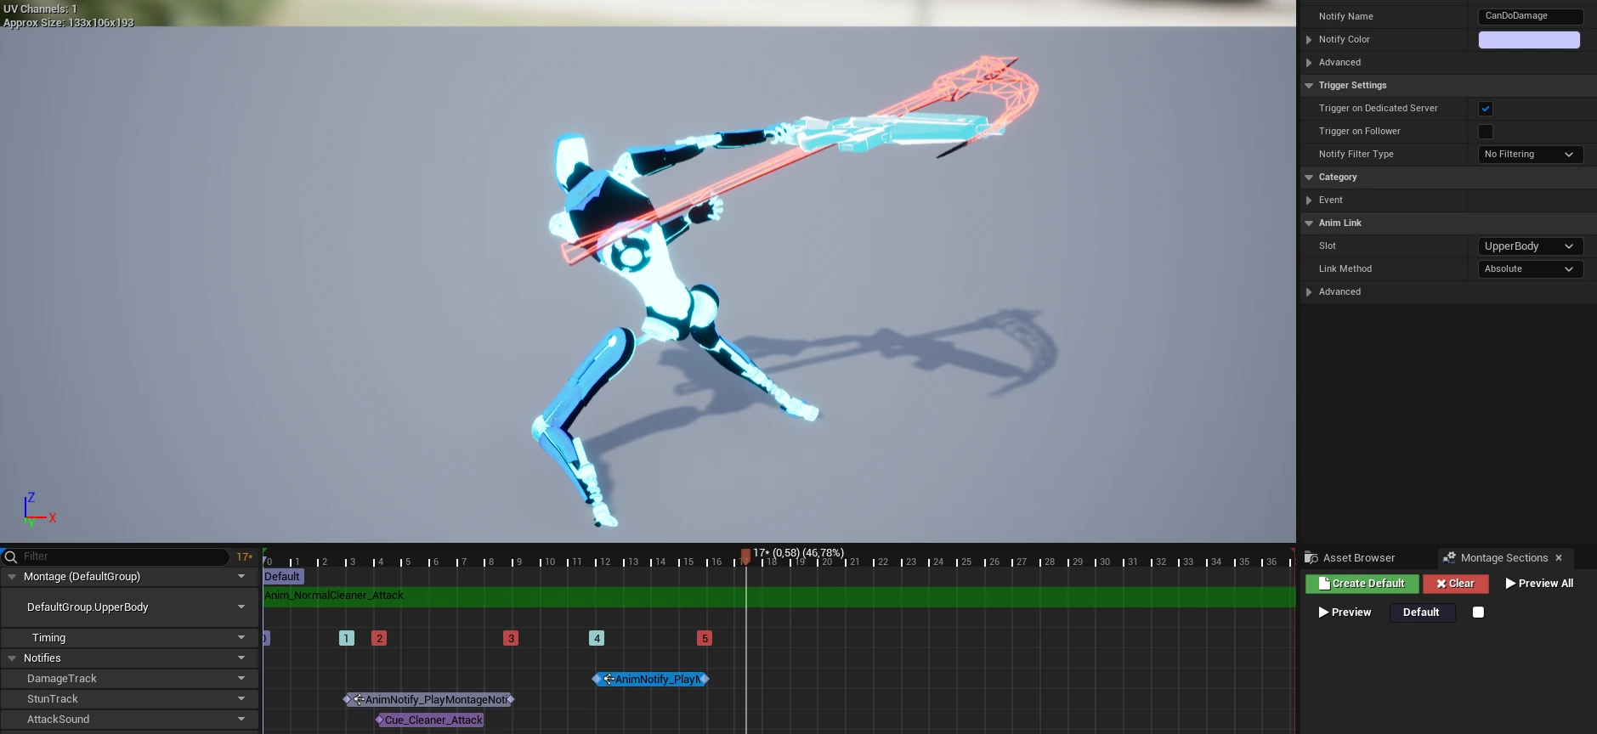The height and width of the screenshot is (734, 1597).
Task: Collapse the Category section
Action: click(1309, 178)
